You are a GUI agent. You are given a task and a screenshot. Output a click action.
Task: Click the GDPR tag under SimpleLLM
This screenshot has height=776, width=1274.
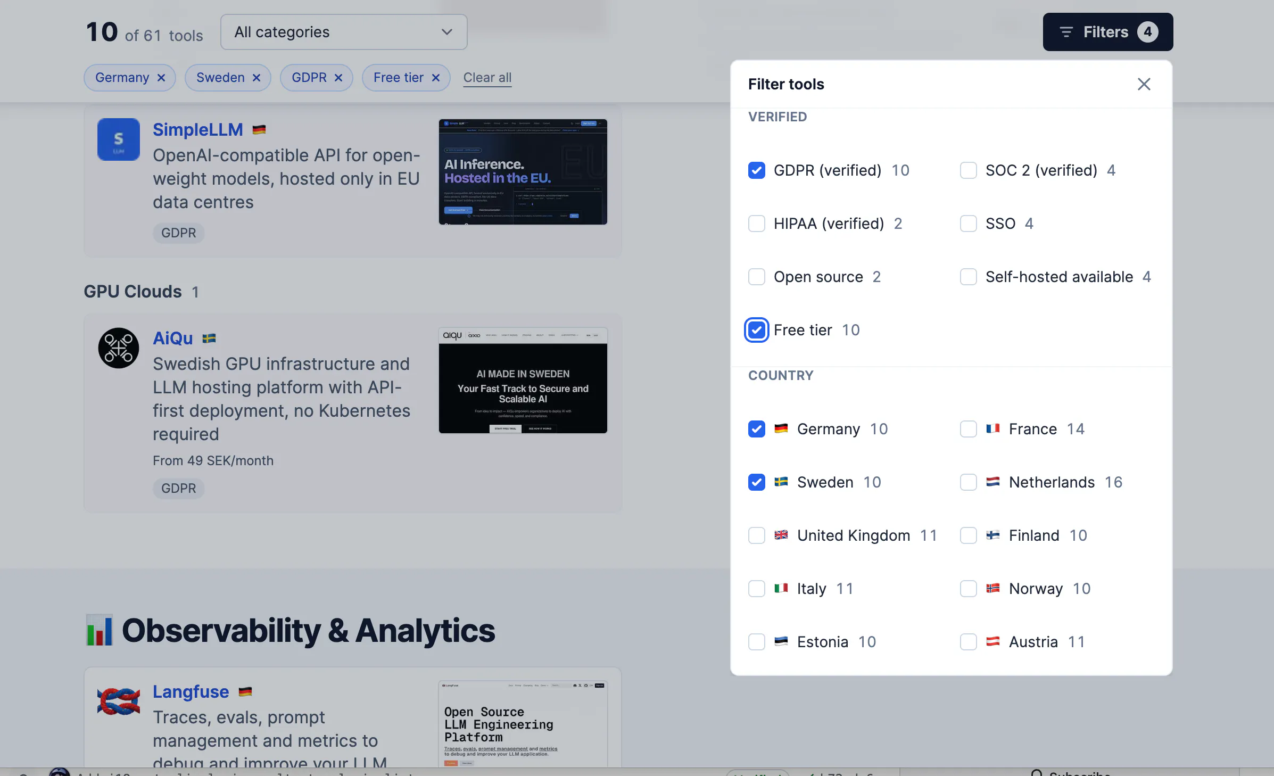coord(179,233)
